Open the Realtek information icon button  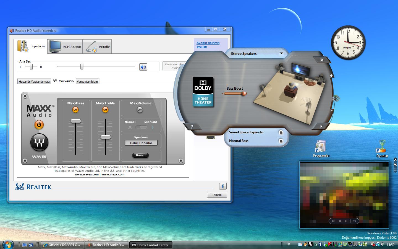pyautogui.click(x=222, y=186)
